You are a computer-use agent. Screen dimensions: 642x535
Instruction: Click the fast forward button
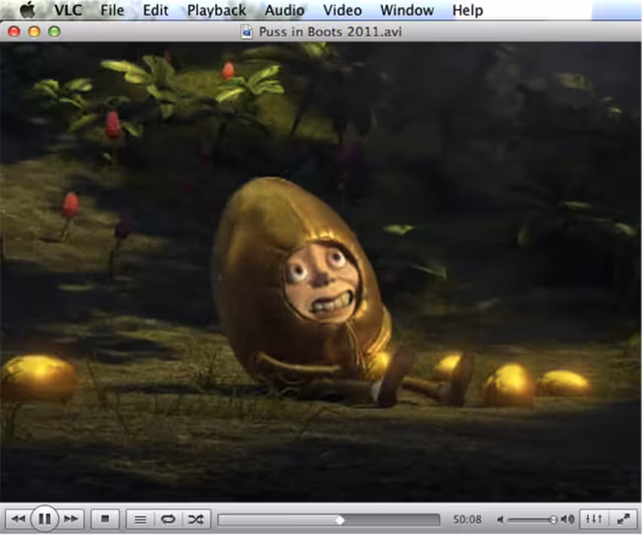pos(71,519)
